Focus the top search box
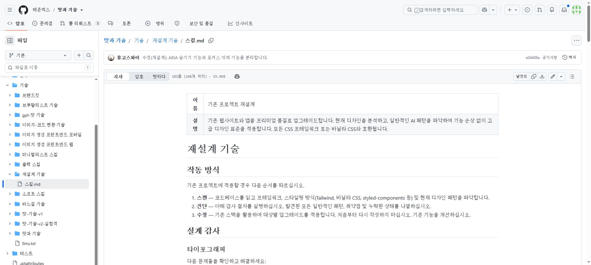 pos(440,10)
